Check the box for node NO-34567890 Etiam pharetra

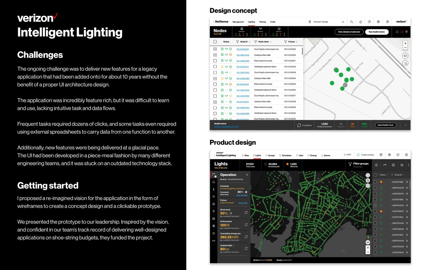pos(215,61)
